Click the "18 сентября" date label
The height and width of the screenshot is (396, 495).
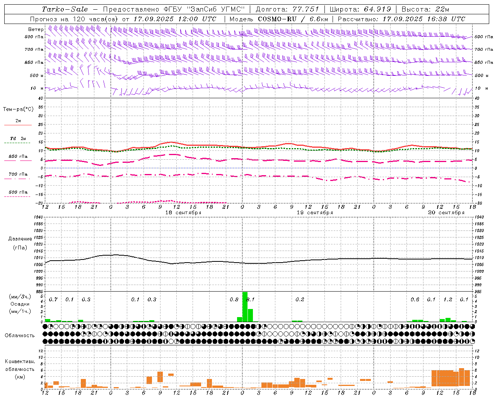click(183, 213)
